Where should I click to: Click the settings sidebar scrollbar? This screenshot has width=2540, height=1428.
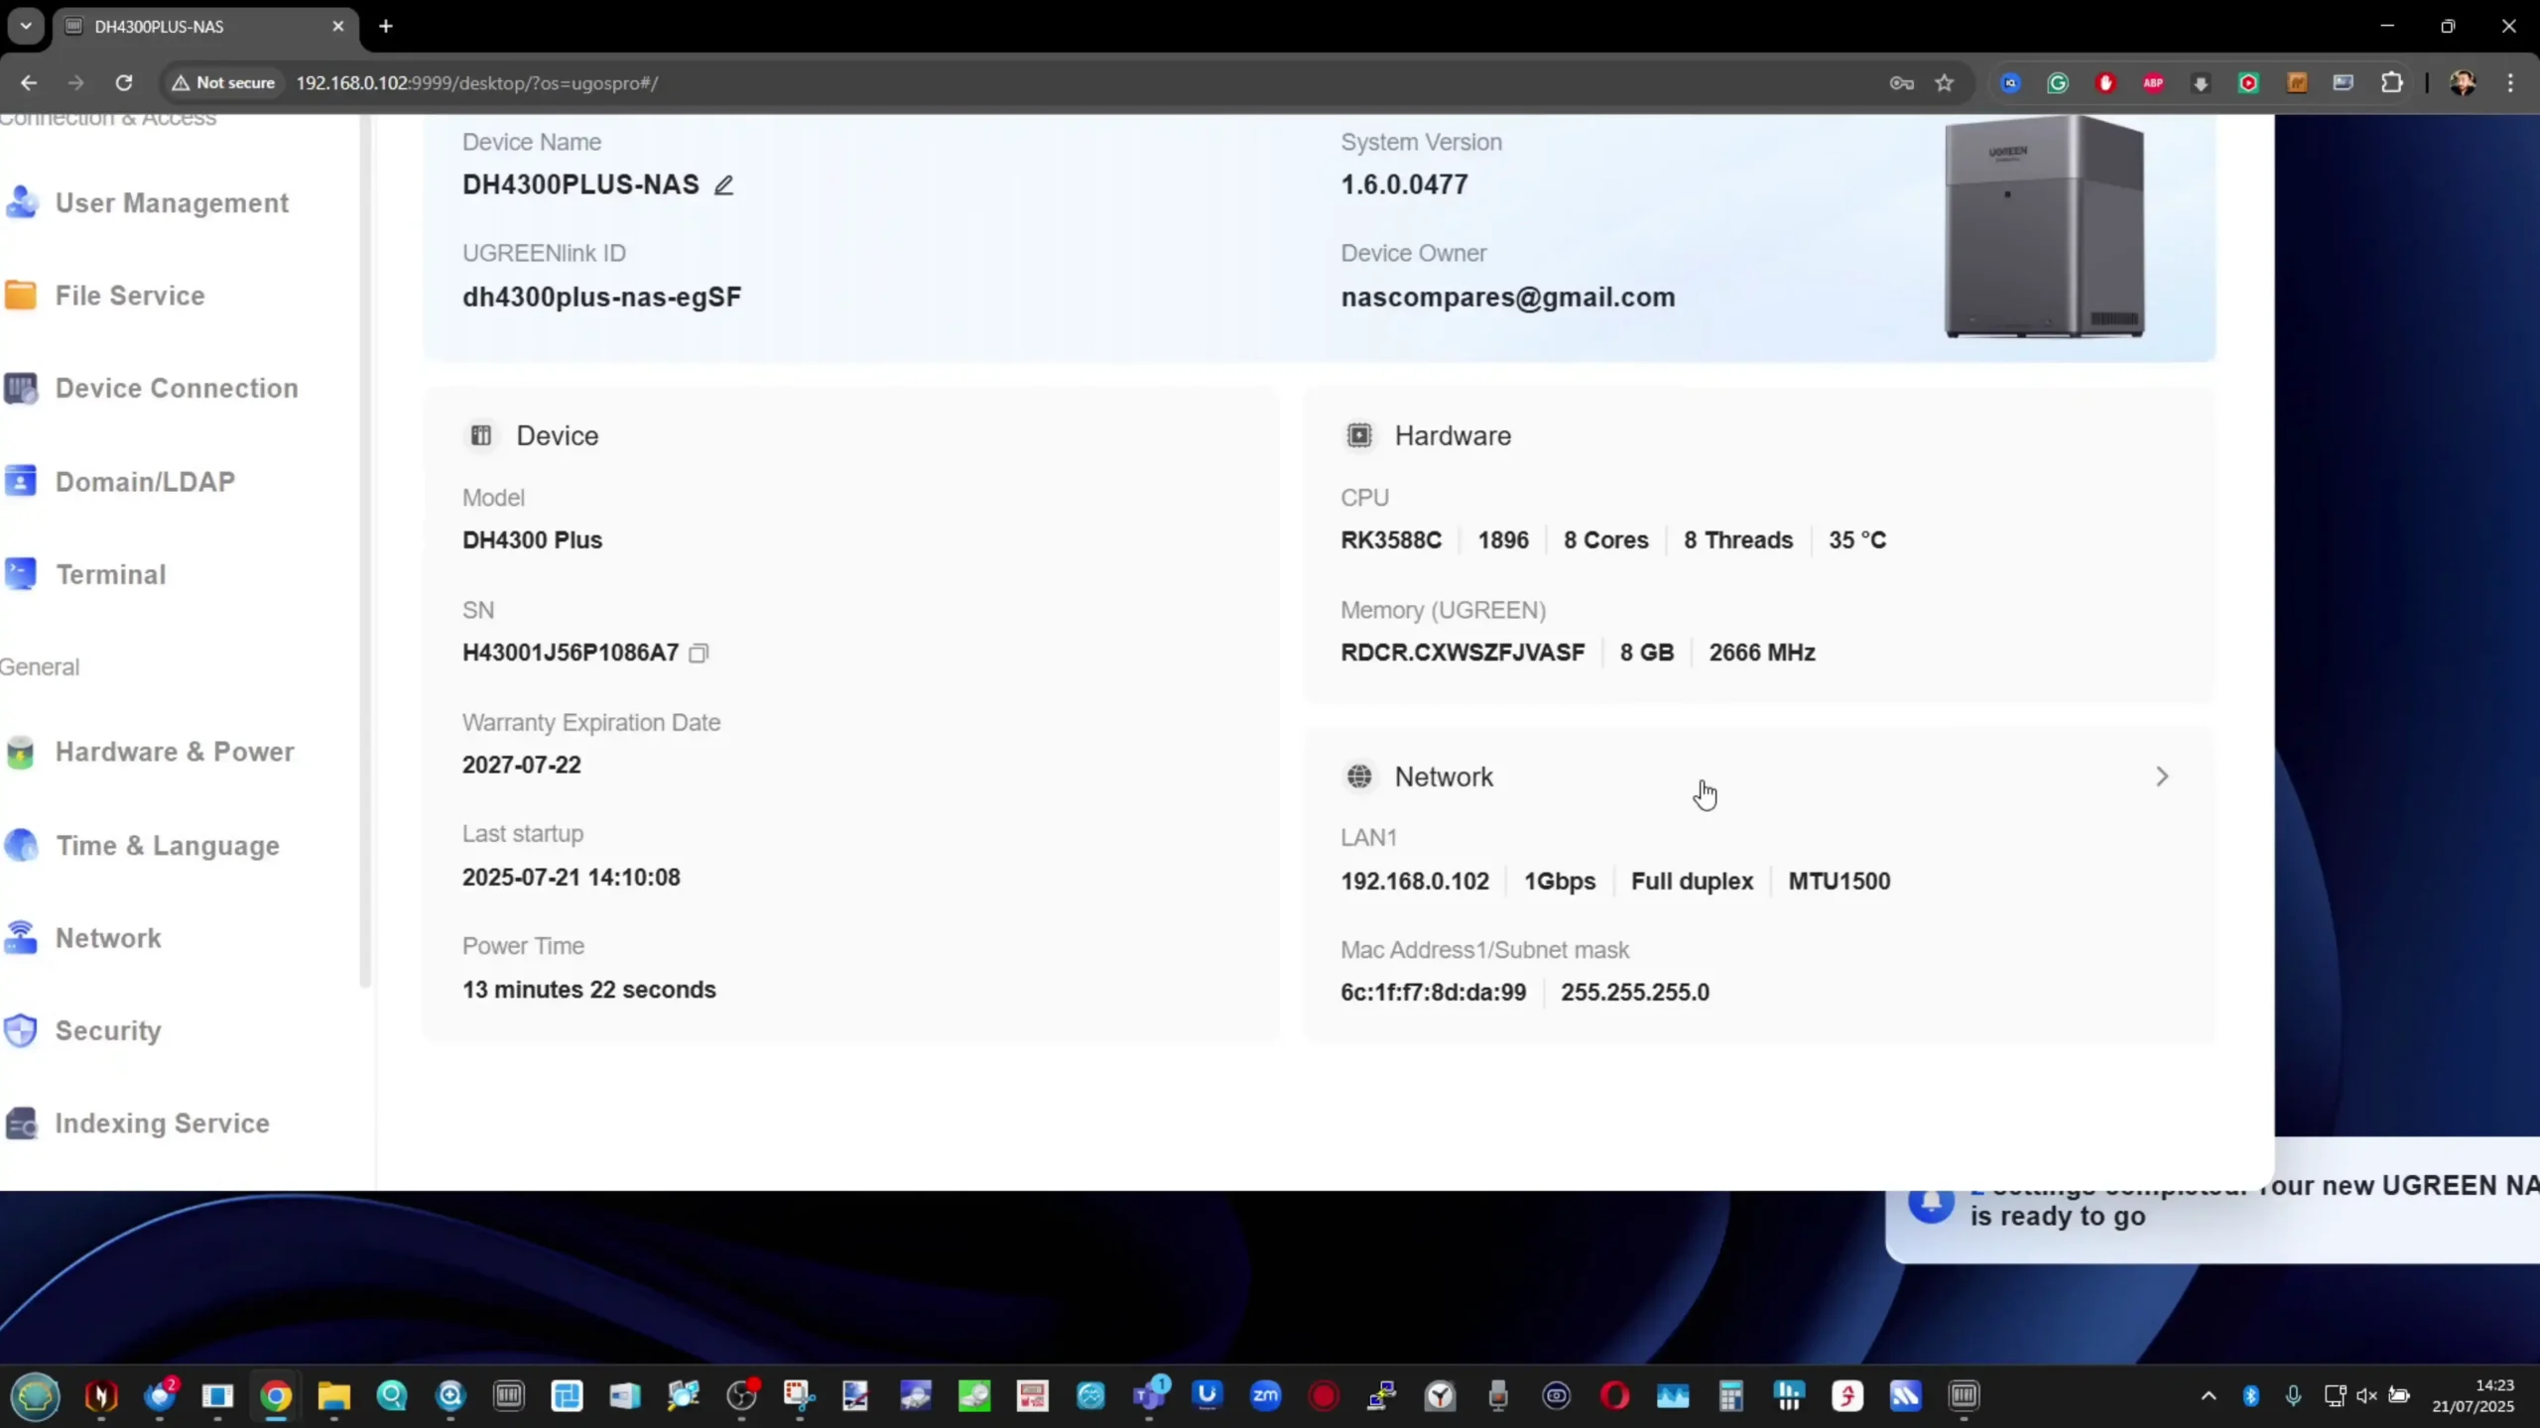coord(364,550)
